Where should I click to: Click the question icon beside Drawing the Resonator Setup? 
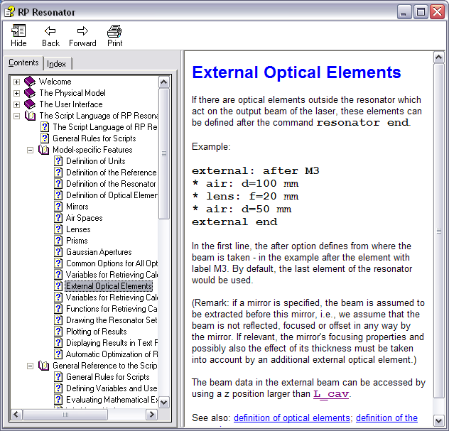coord(58,320)
